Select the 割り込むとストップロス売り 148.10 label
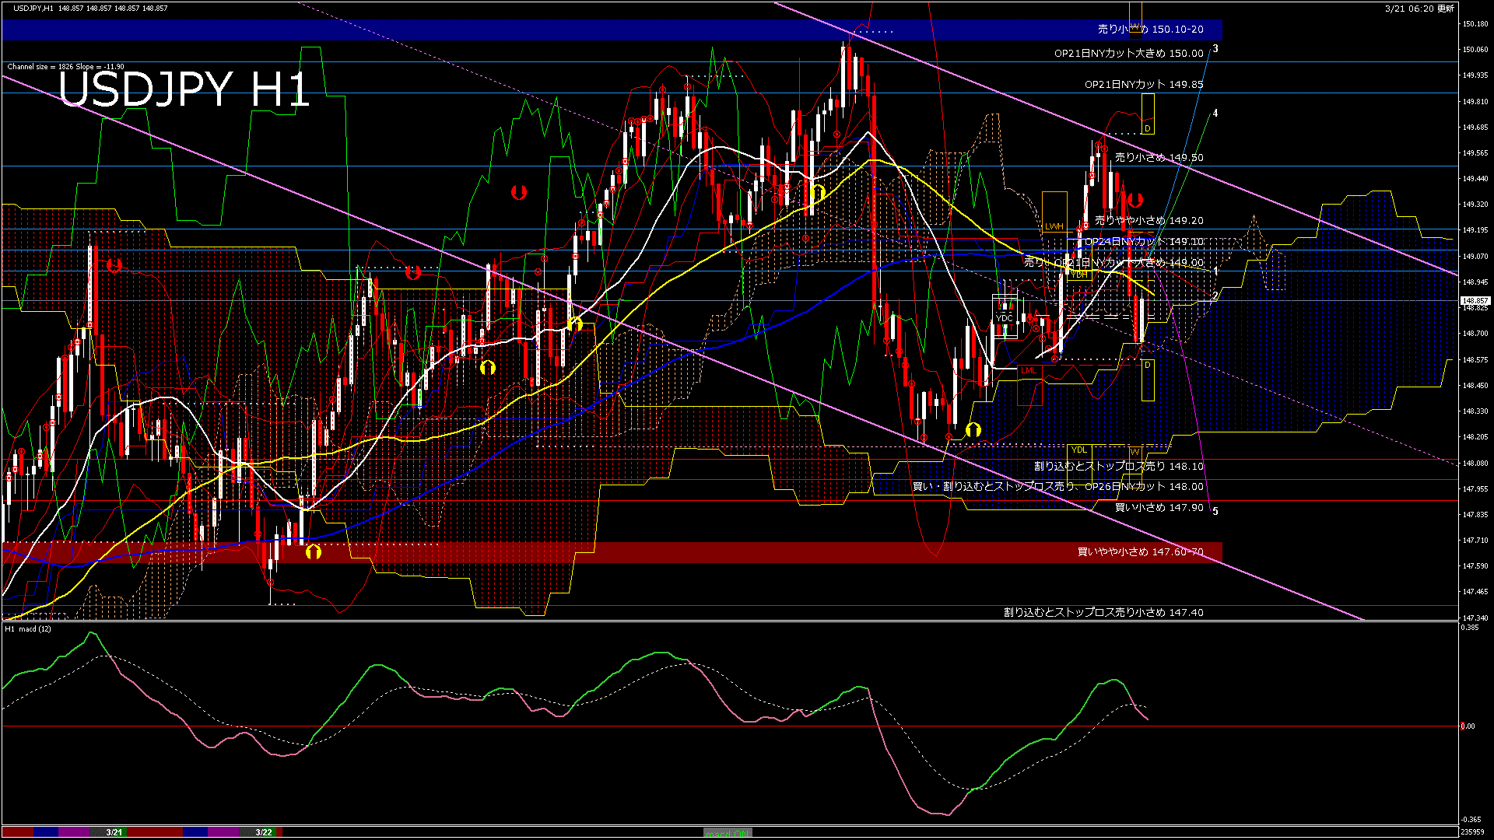 (x=1119, y=467)
